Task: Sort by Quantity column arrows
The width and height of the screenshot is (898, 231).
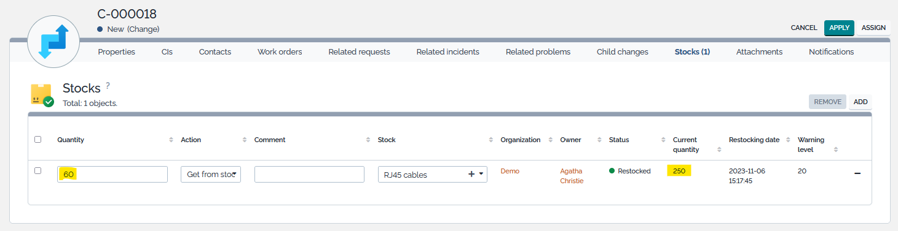Action: point(171,140)
